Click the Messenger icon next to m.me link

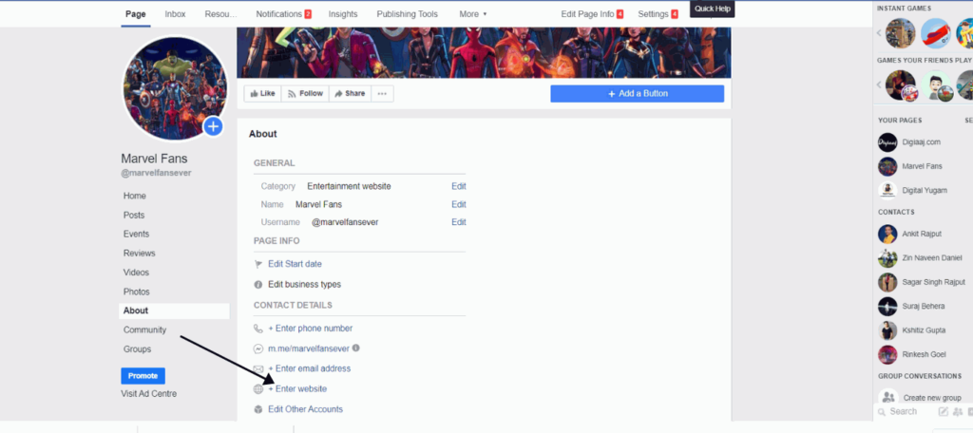[258, 348]
